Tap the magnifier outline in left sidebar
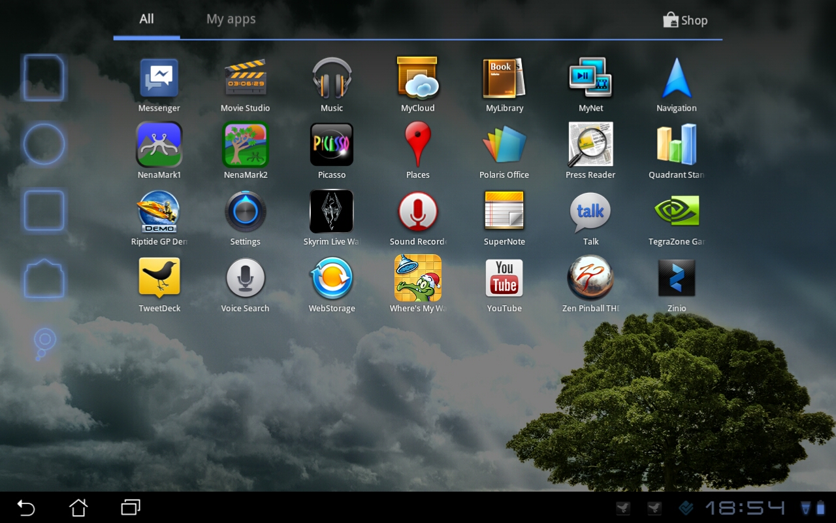 click(44, 344)
